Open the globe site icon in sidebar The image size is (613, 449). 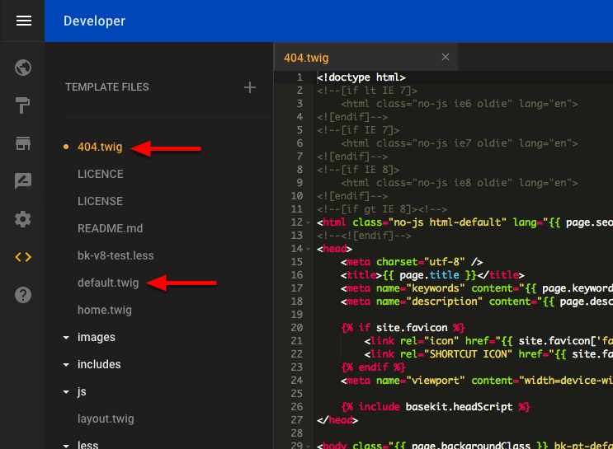[23, 68]
